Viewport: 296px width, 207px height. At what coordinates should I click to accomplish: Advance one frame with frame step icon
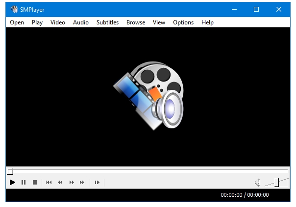click(x=97, y=182)
